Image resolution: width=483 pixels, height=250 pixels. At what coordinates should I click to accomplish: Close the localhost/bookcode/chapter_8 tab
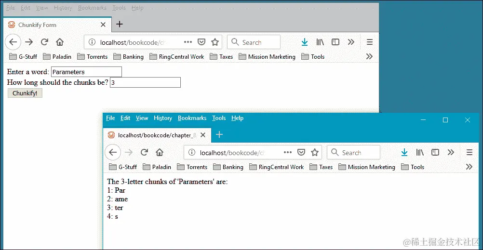tap(202, 135)
